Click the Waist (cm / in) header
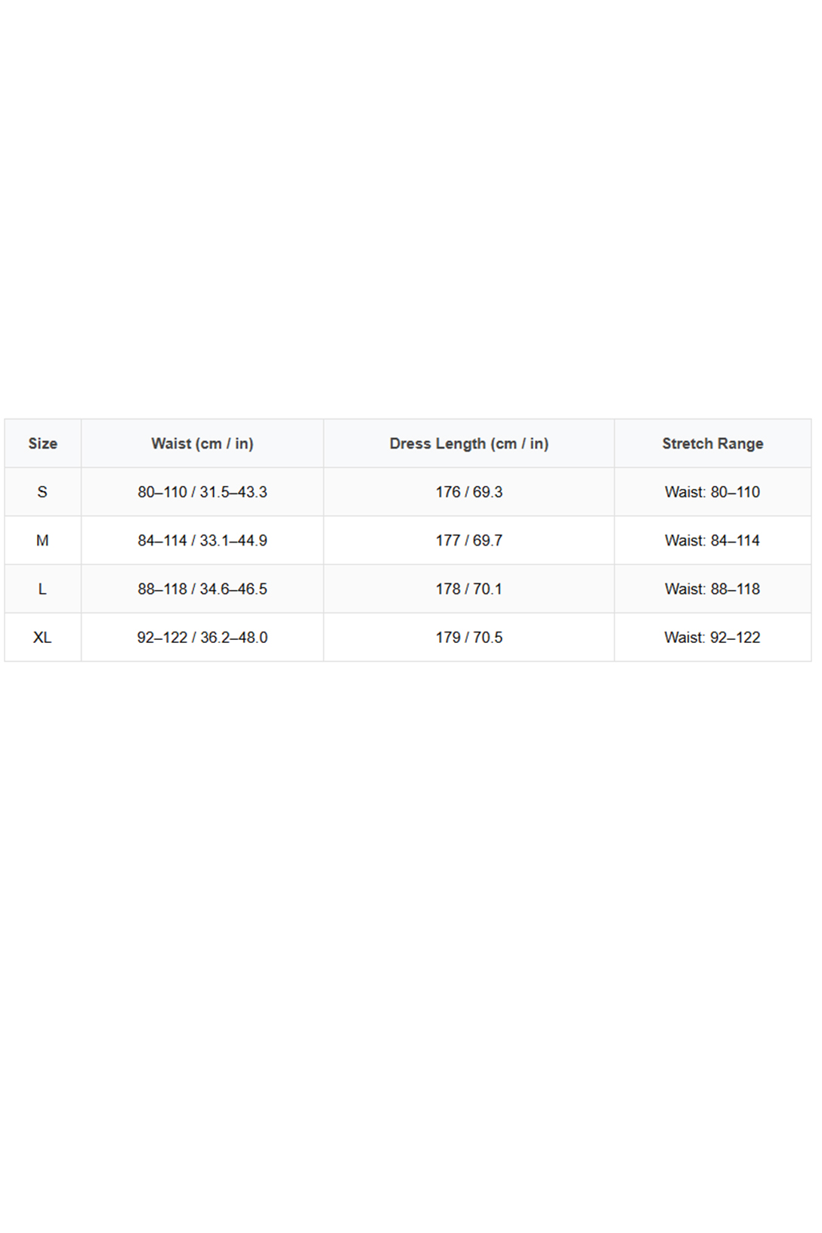The height and width of the screenshot is (1233, 822). click(x=202, y=443)
